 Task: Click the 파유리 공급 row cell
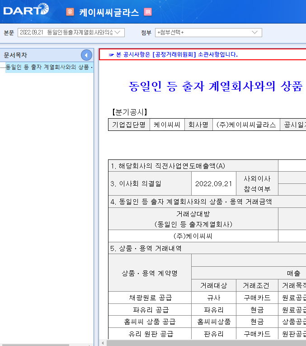[150, 310]
